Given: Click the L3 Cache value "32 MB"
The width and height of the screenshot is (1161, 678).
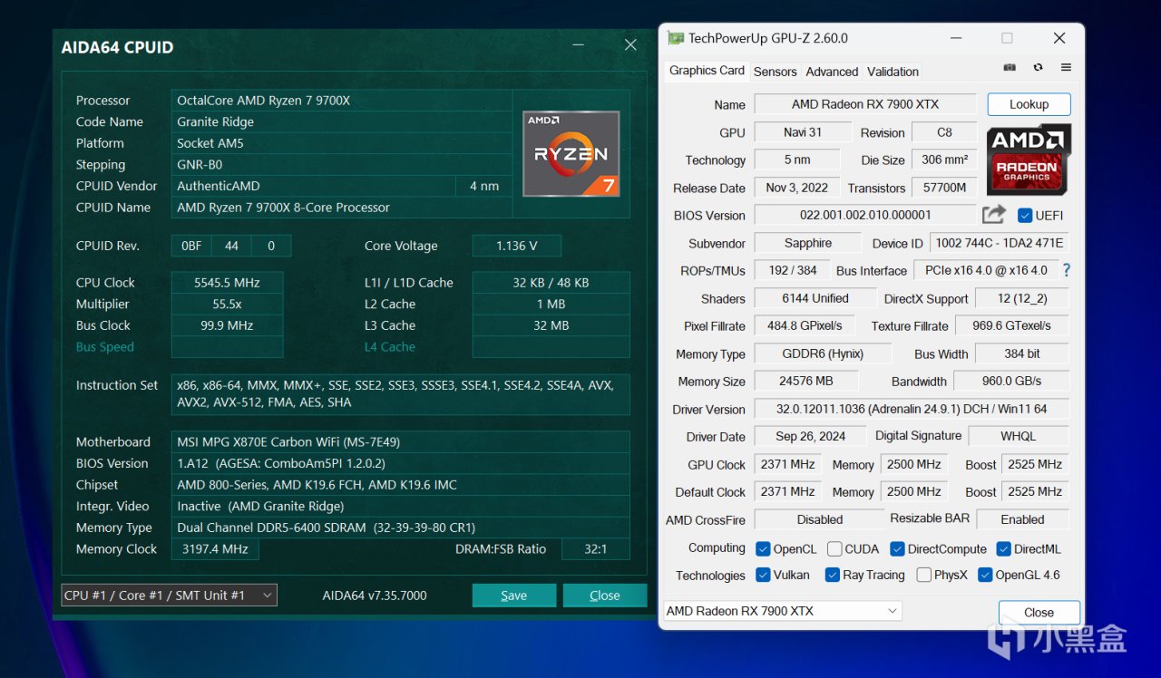Looking at the screenshot, I should pos(551,325).
